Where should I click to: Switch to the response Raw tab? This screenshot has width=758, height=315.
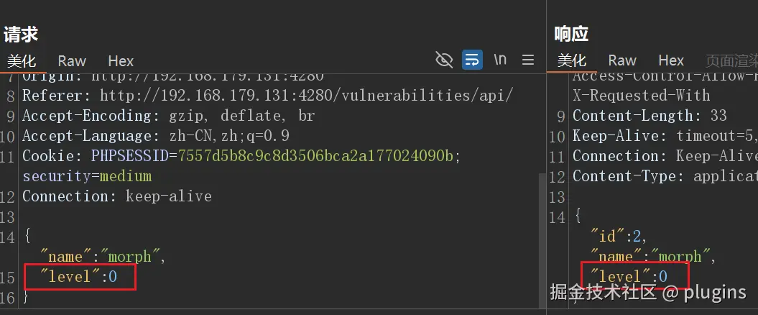622,60
